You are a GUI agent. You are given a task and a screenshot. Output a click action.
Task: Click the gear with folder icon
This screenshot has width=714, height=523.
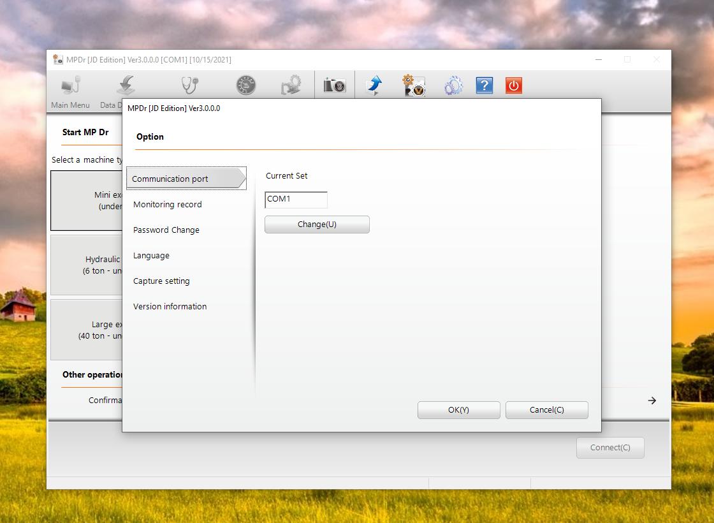(291, 85)
